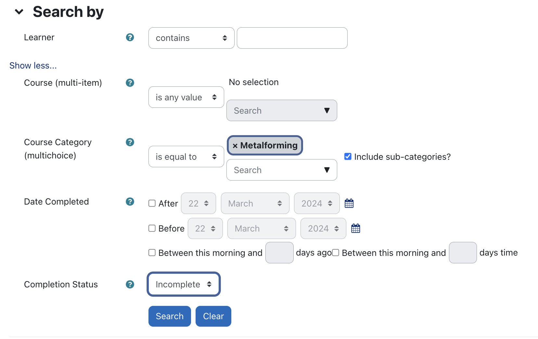Click Course Category help icon
The width and height of the screenshot is (538, 339).
130,142
